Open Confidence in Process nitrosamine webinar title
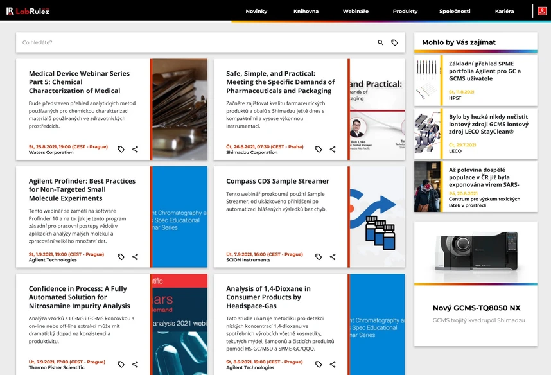 click(x=80, y=297)
